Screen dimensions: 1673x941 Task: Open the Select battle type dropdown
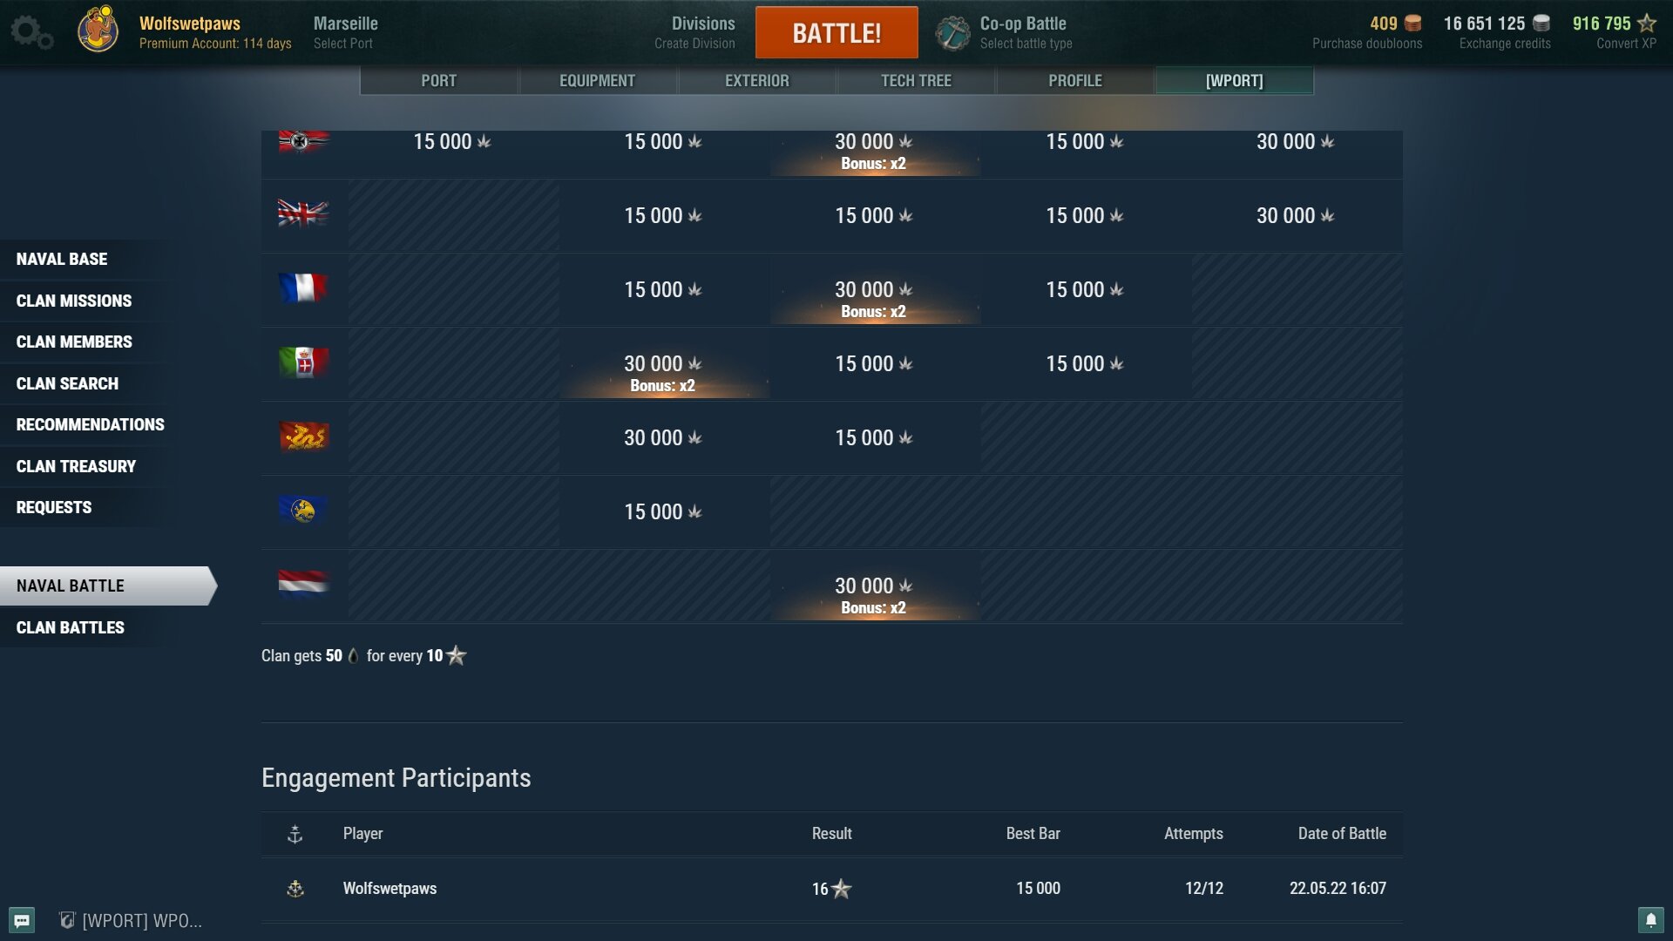1026,44
